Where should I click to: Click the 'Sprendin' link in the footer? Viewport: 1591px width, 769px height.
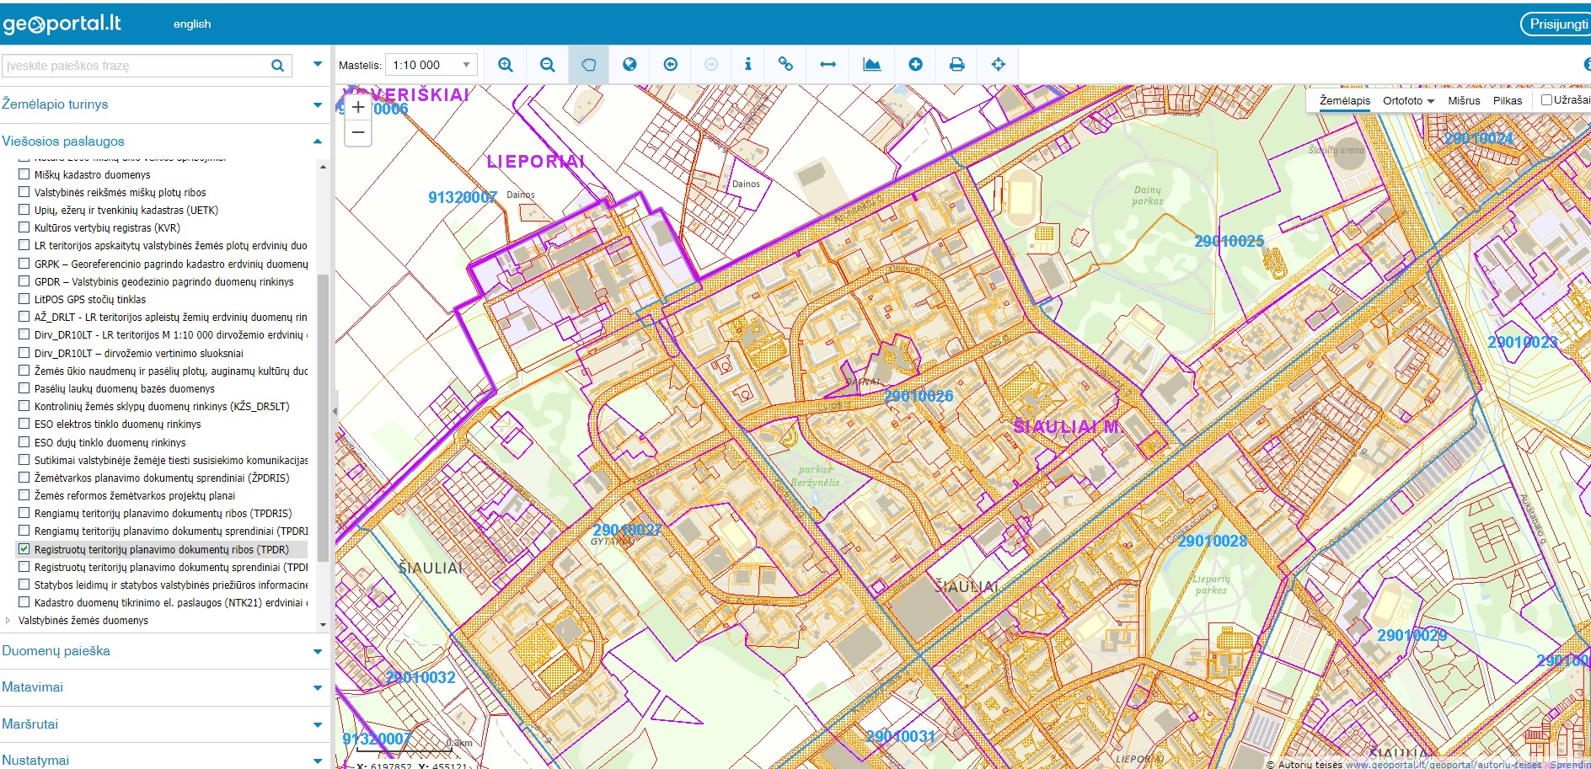(x=1570, y=765)
